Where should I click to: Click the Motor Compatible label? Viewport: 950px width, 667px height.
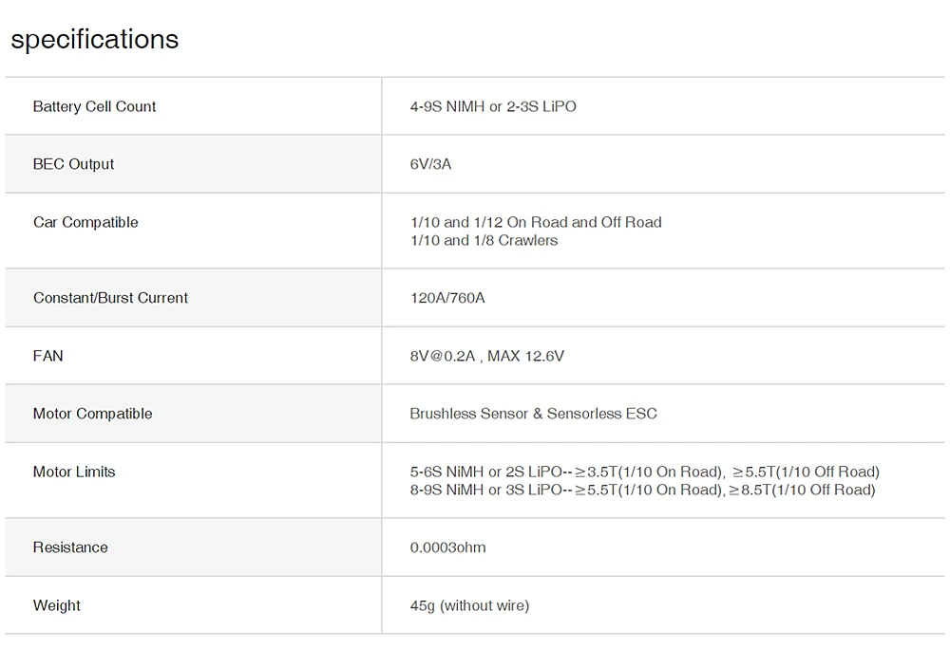92,414
